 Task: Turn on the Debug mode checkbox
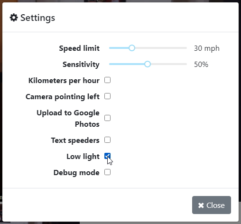pyautogui.click(x=107, y=172)
